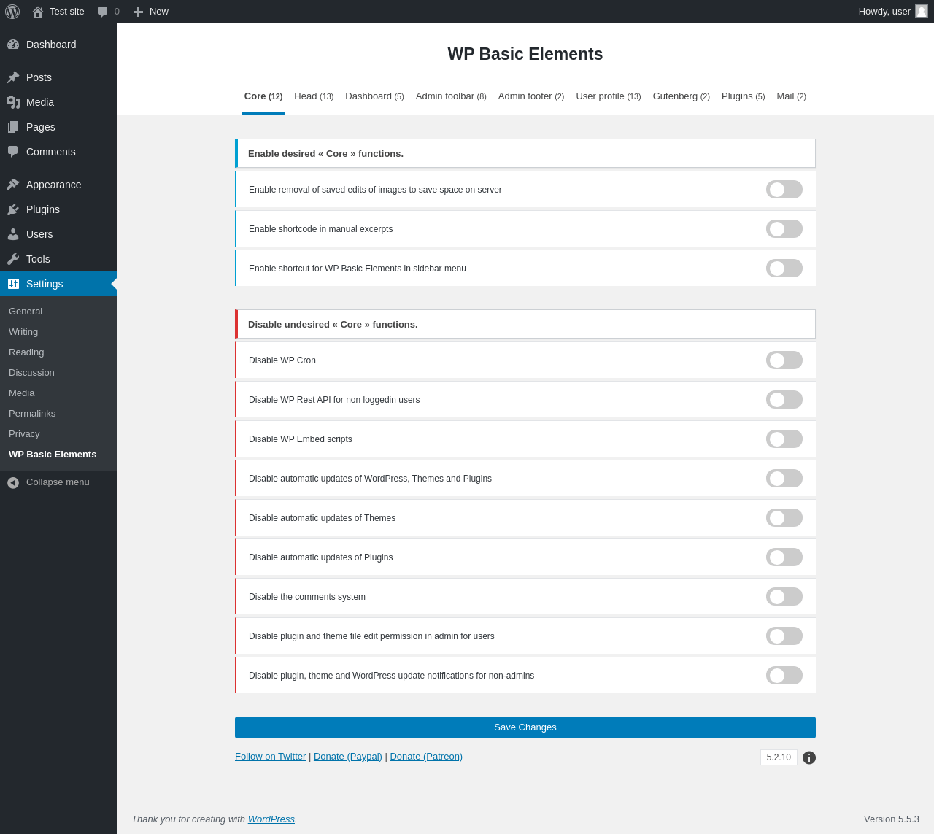Open Discussion settings submenu
Viewport: 934px width, 834px height.
click(x=58, y=373)
